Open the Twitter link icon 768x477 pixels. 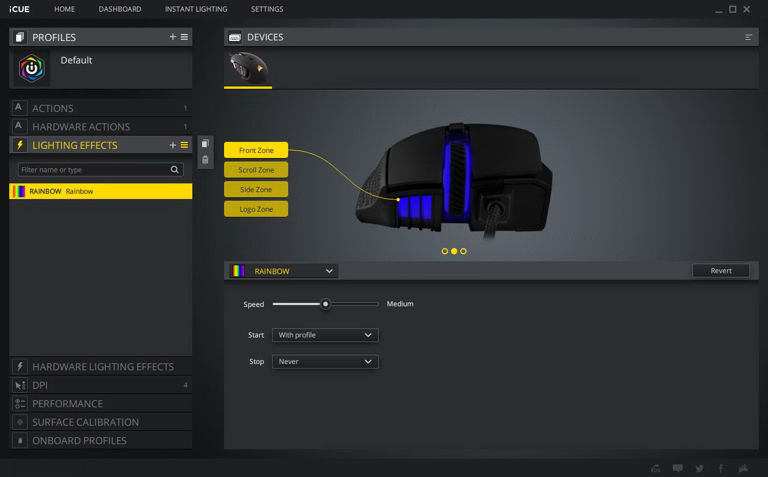click(699, 468)
